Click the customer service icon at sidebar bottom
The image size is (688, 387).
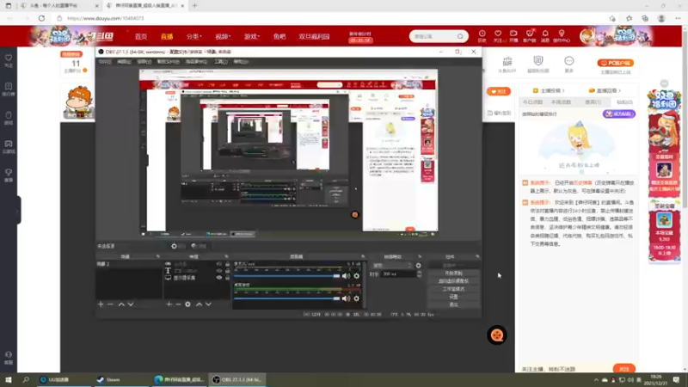[x=9, y=357]
